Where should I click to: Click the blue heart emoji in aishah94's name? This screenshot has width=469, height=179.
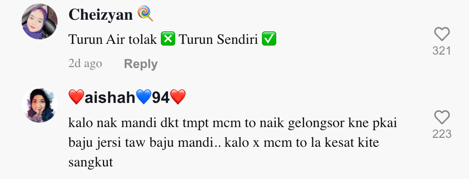(x=144, y=97)
